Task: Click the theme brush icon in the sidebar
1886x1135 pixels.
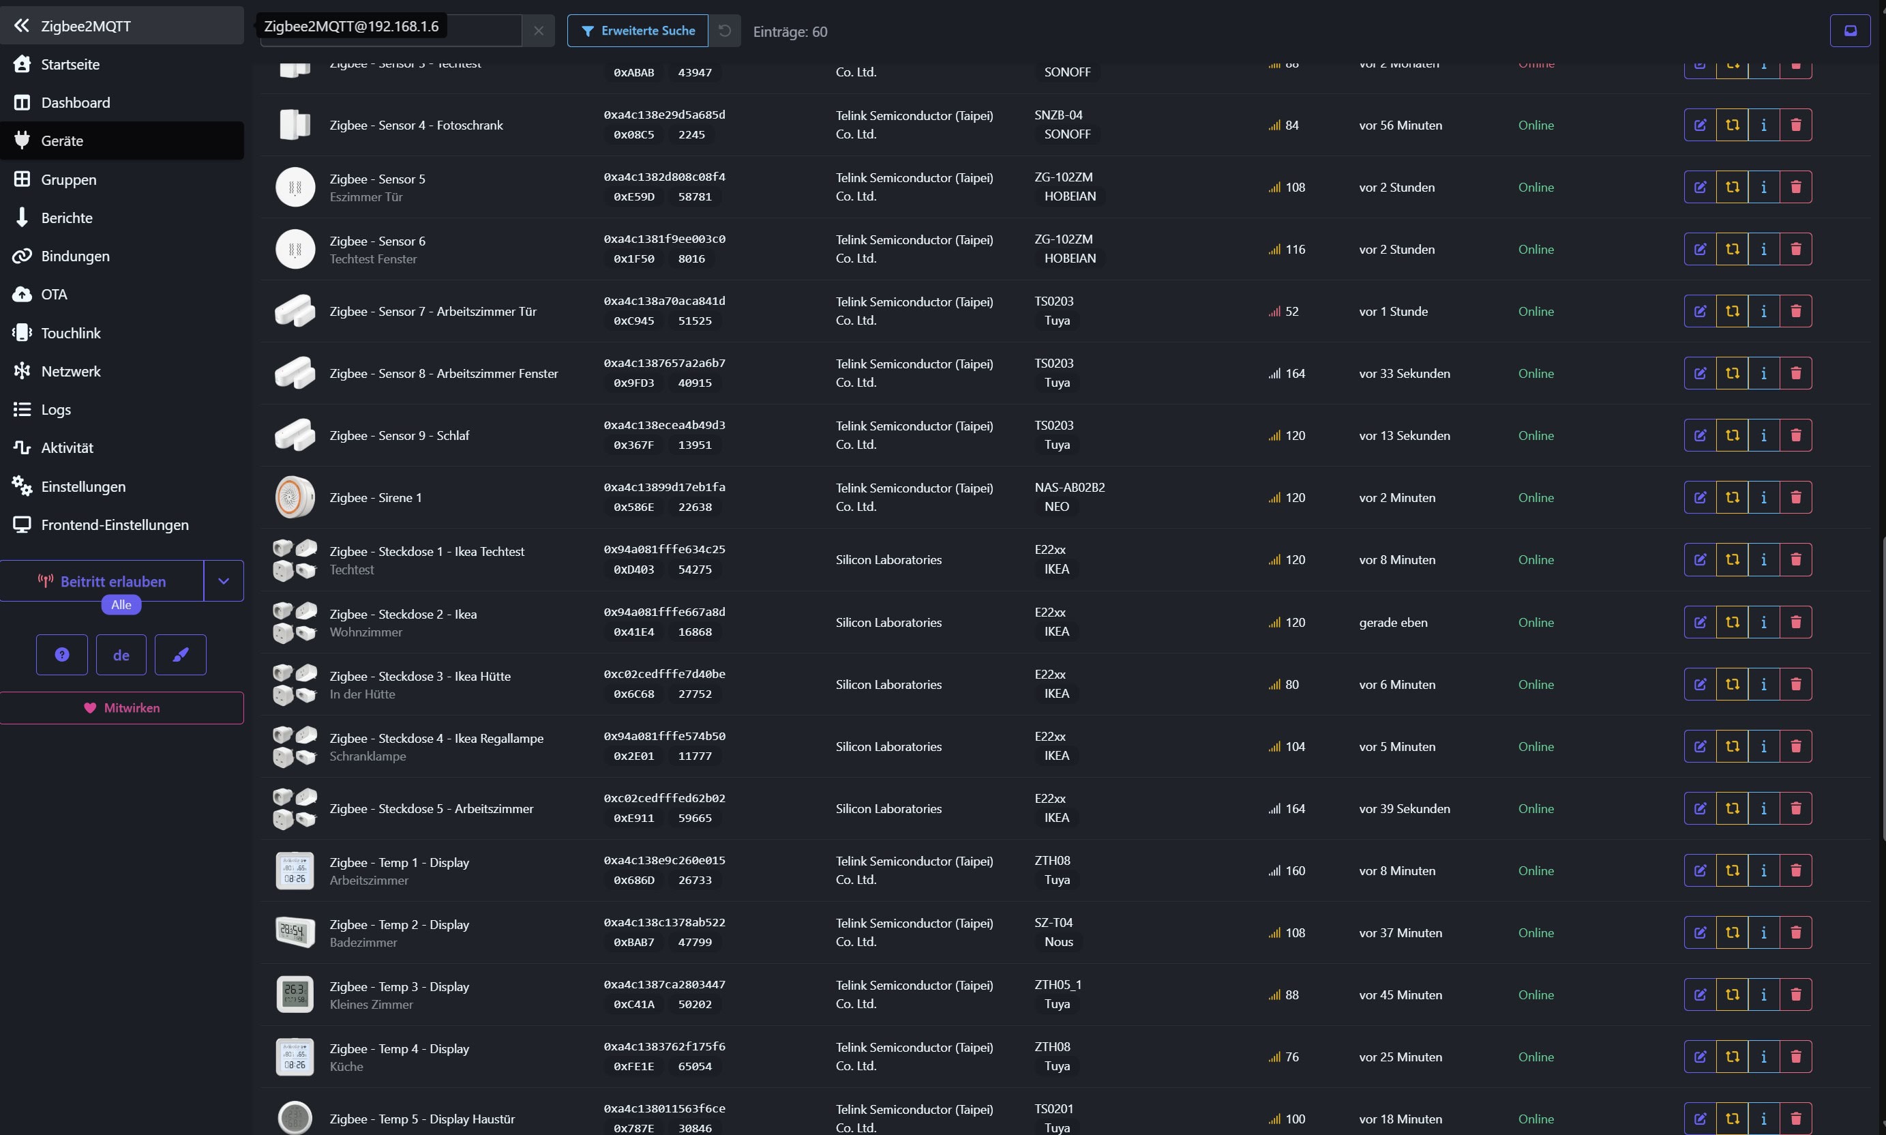Action: point(181,655)
